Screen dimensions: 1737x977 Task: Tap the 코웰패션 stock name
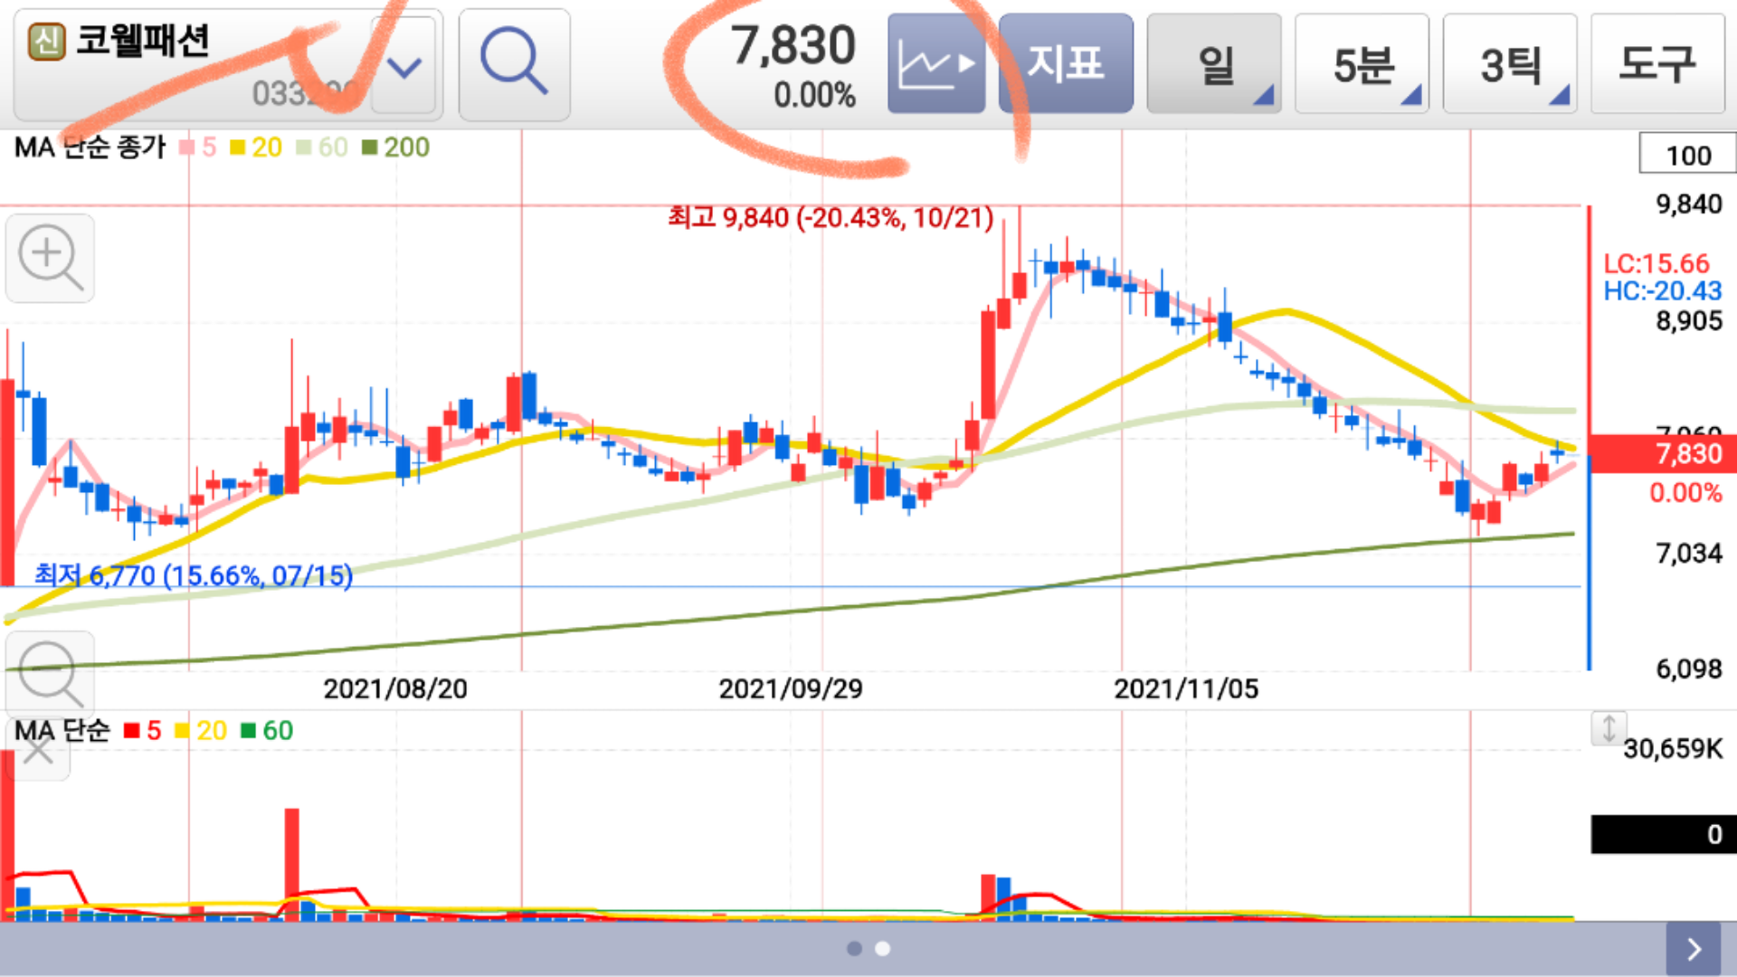[143, 41]
